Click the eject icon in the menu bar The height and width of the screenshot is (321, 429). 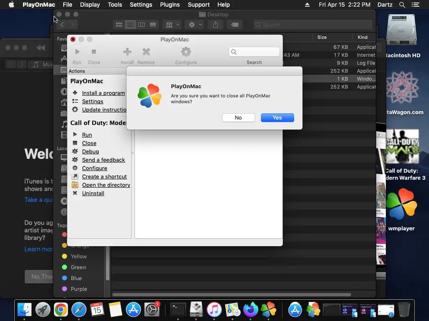(307, 5)
